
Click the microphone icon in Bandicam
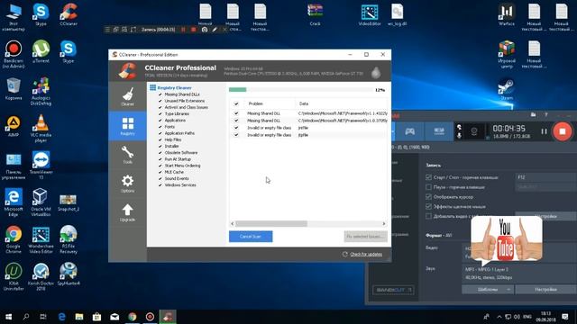click(459, 136)
